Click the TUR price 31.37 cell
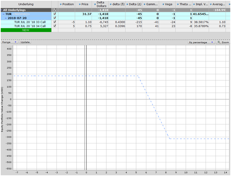Image resolution: width=231 pixels, height=176 pixels. [83, 14]
